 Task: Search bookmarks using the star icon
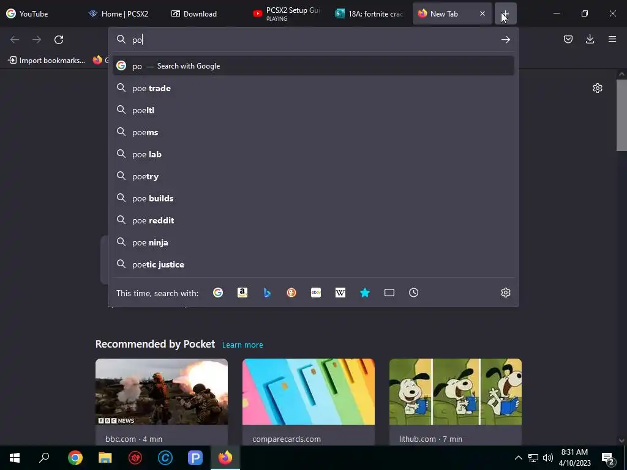tap(365, 293)
